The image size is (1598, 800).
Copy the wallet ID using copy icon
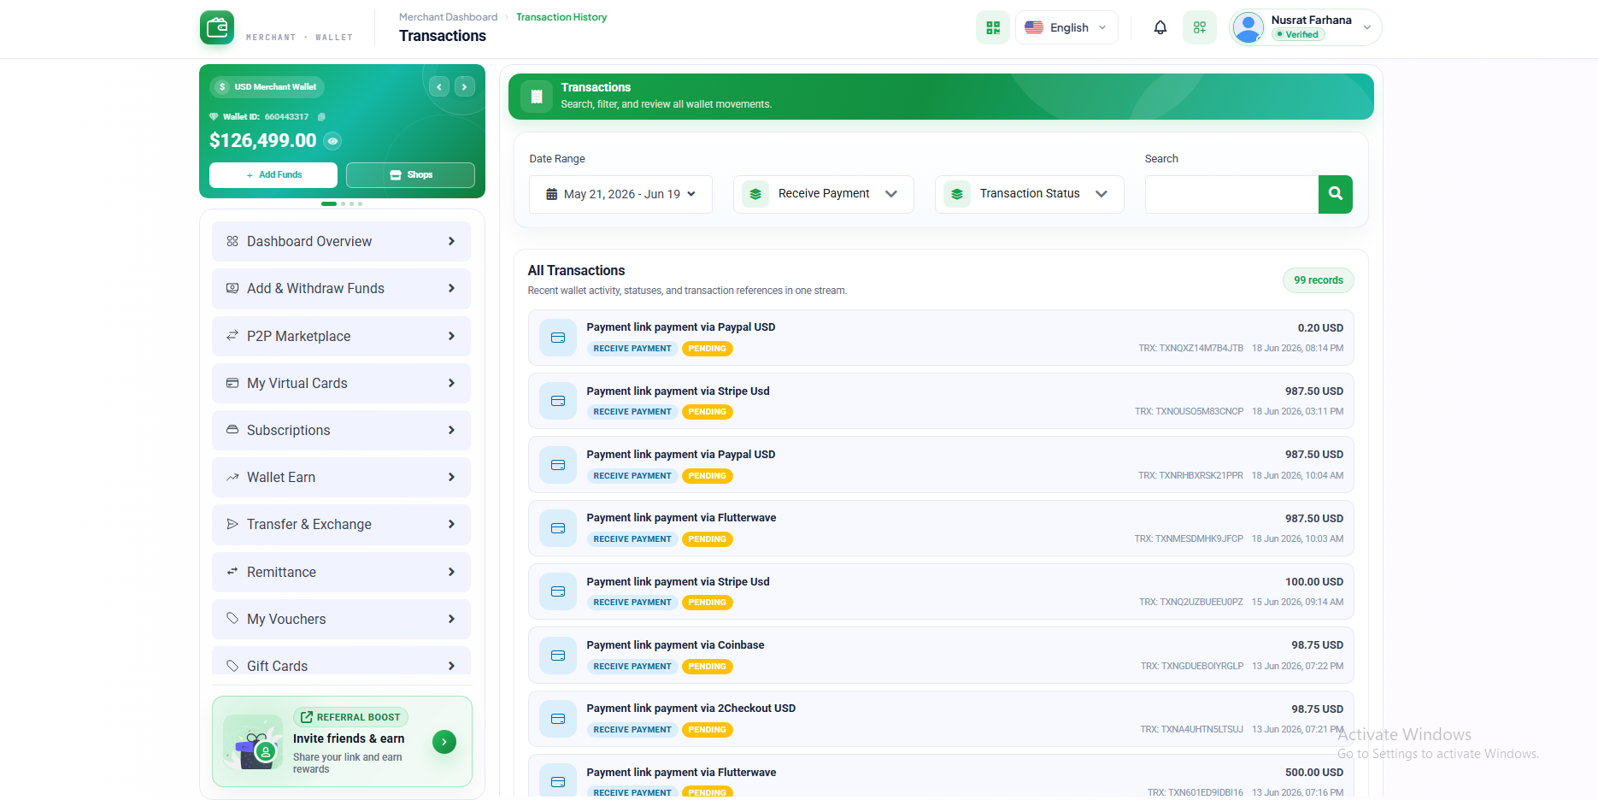[x=321, y=116]
